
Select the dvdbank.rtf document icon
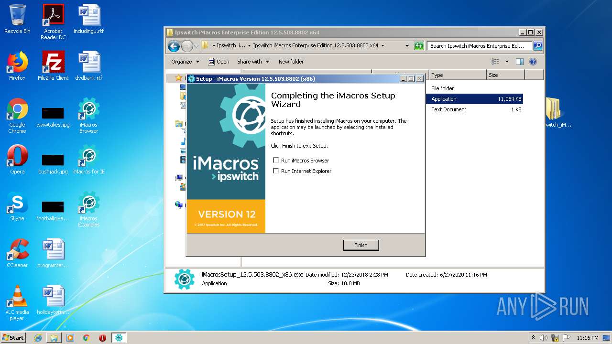[89, 66]
